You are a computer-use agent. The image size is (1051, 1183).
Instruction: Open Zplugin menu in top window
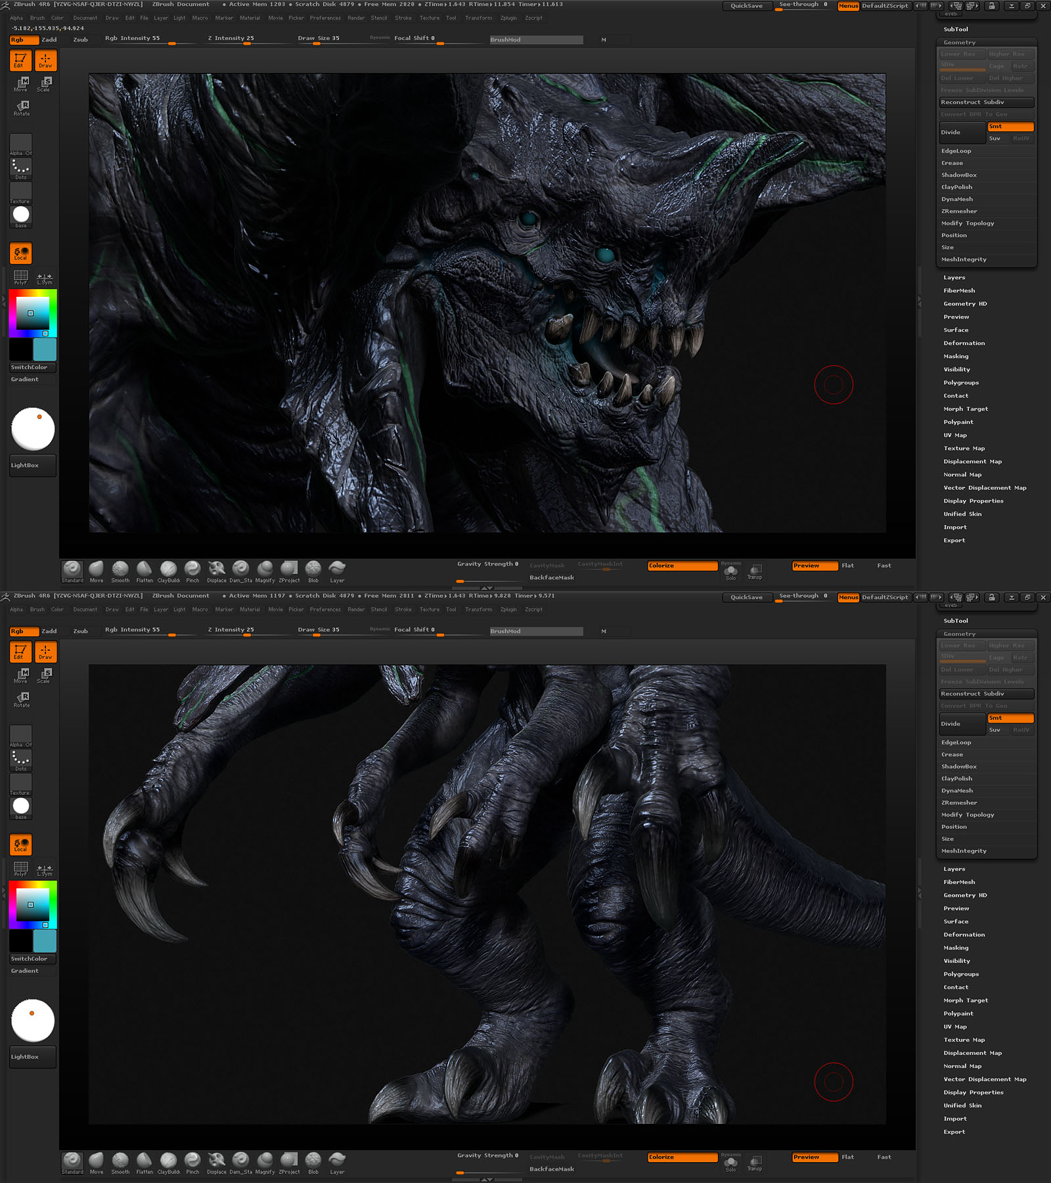tap(508, 18)
